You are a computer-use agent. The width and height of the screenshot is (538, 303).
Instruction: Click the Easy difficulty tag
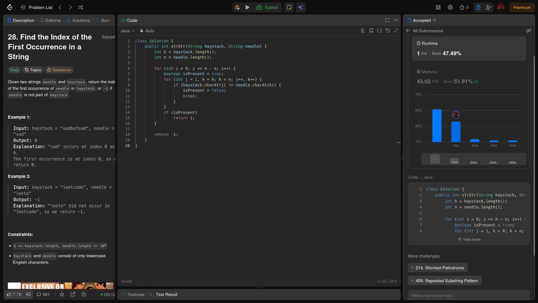point(14,70)
